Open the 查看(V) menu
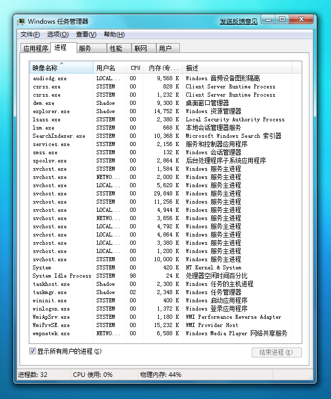 [x=86, y=34]
